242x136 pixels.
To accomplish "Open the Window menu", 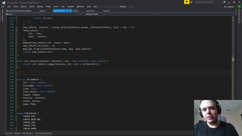I will click(x=81, y=7).
